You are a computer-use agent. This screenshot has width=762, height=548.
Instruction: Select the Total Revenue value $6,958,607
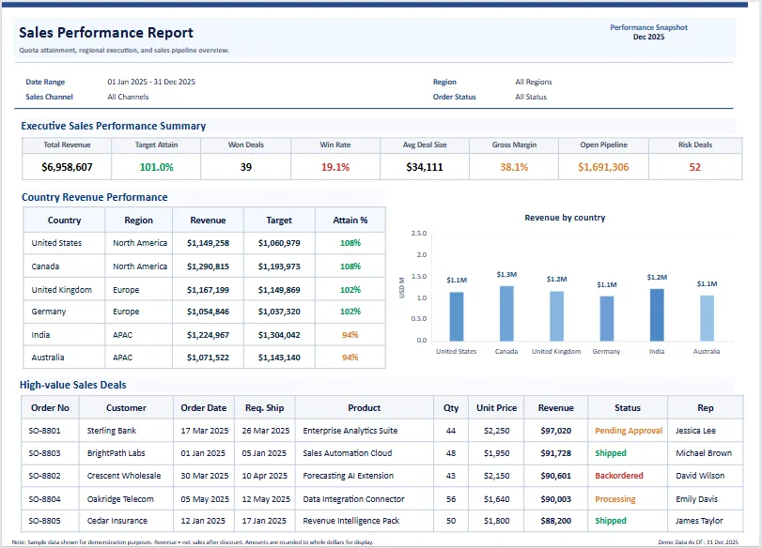point(67,167)
